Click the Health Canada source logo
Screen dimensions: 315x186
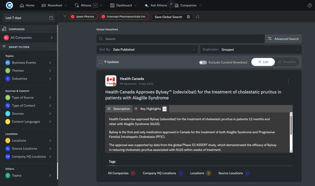(x=111, y=81)
